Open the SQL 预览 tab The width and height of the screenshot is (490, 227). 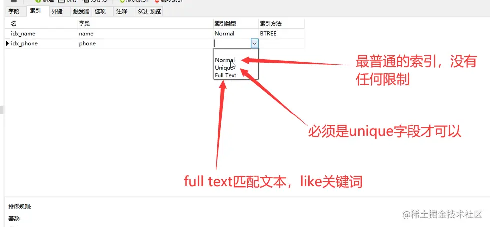coord(149,11)
